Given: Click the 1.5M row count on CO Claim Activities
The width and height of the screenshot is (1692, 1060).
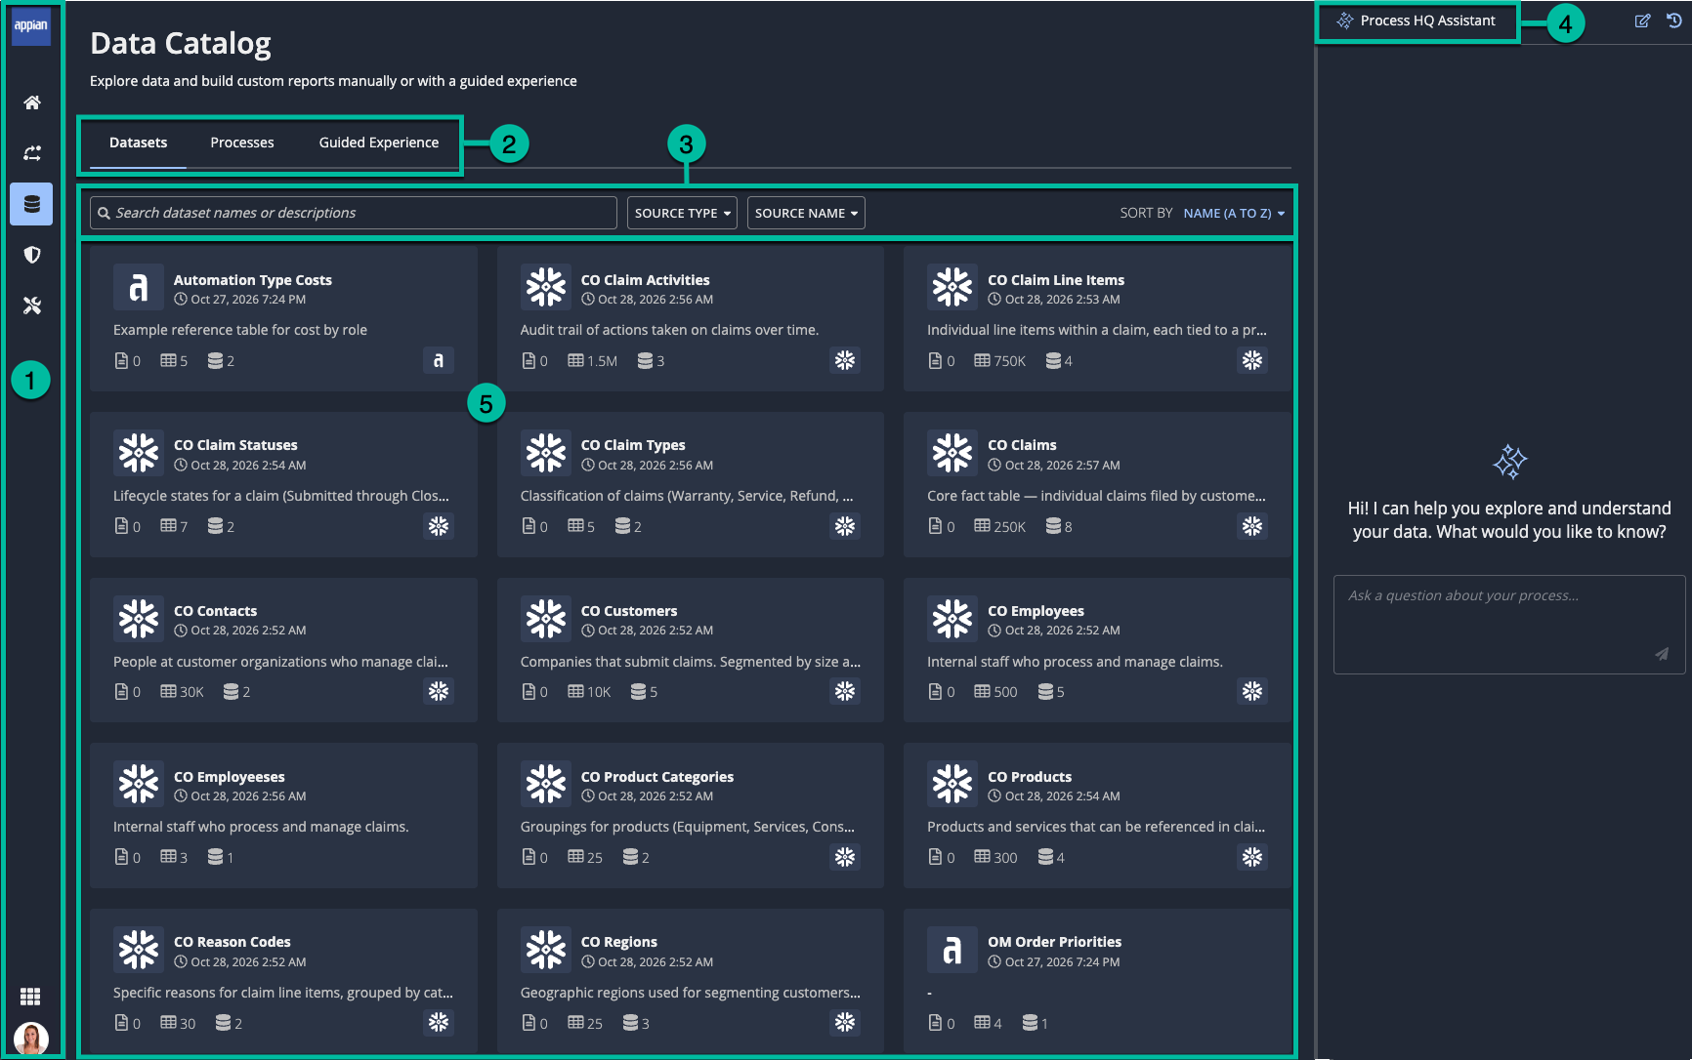Looking at the screenshot, I should [x=593, y=361].
